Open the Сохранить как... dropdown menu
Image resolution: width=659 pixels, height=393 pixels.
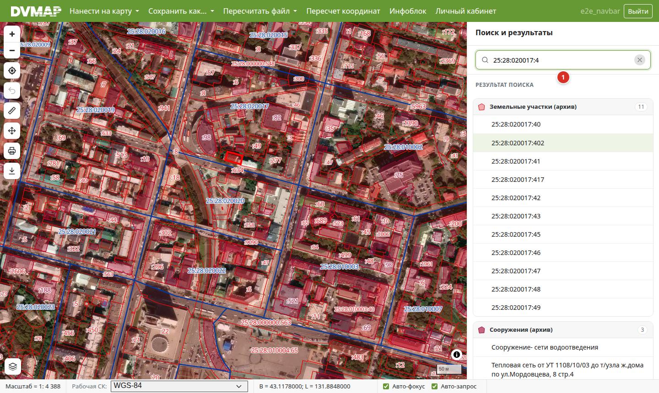[x=181, y=11]
